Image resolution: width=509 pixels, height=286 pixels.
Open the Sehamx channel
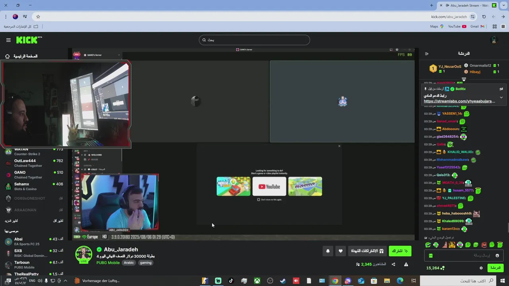pyautogui.click(x=34, y=186)
